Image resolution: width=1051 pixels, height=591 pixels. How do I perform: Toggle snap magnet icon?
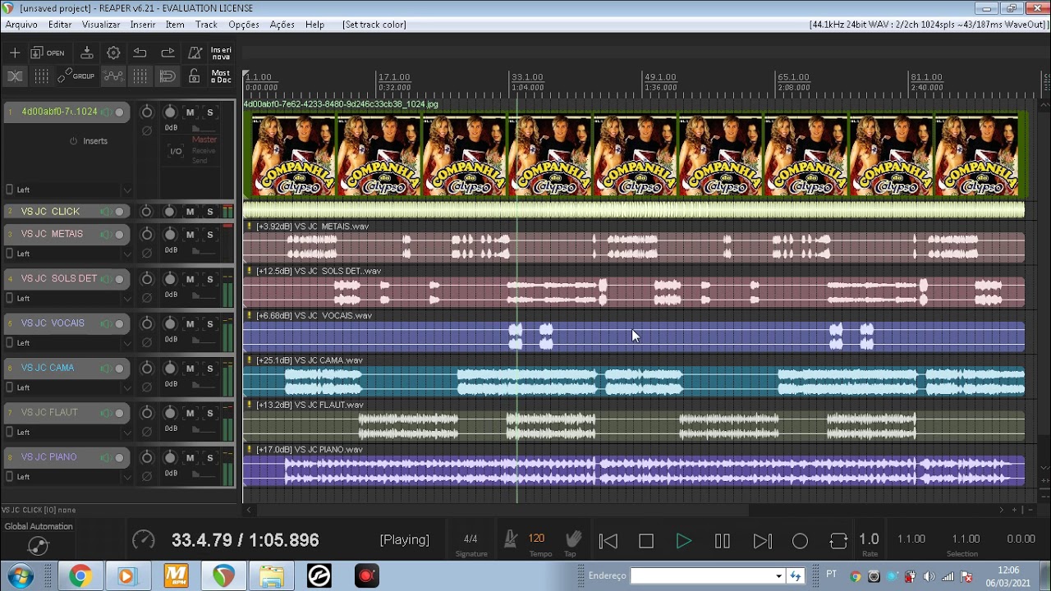click(x=168, y=76)
